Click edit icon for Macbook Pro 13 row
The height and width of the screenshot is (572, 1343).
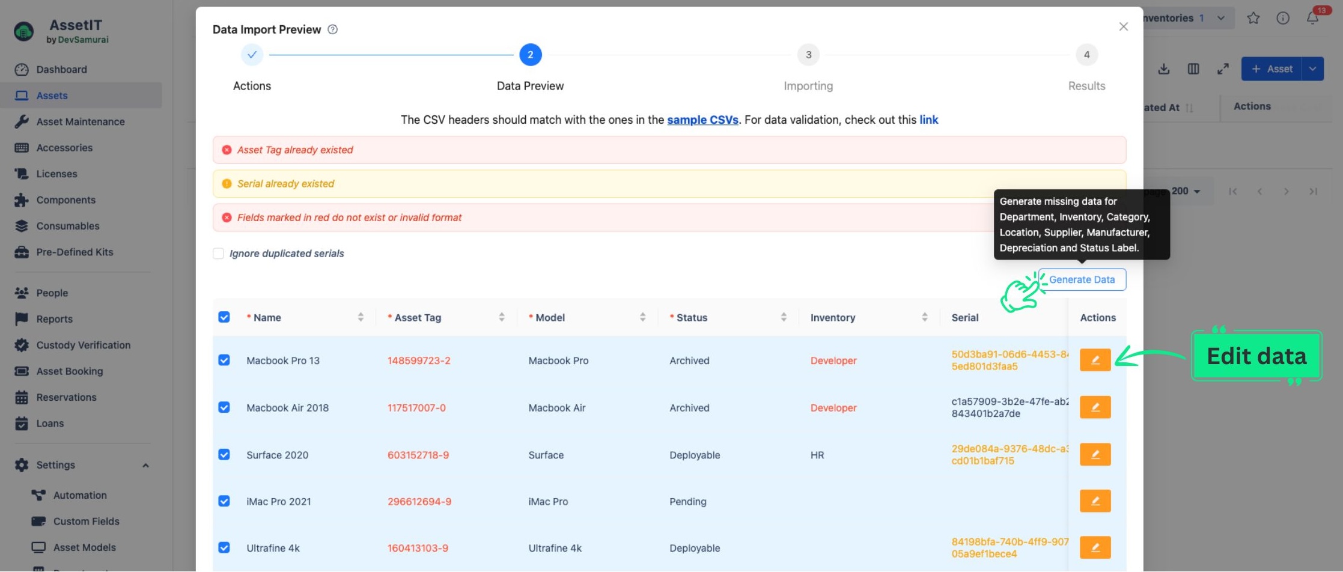tap(1094, 360)
